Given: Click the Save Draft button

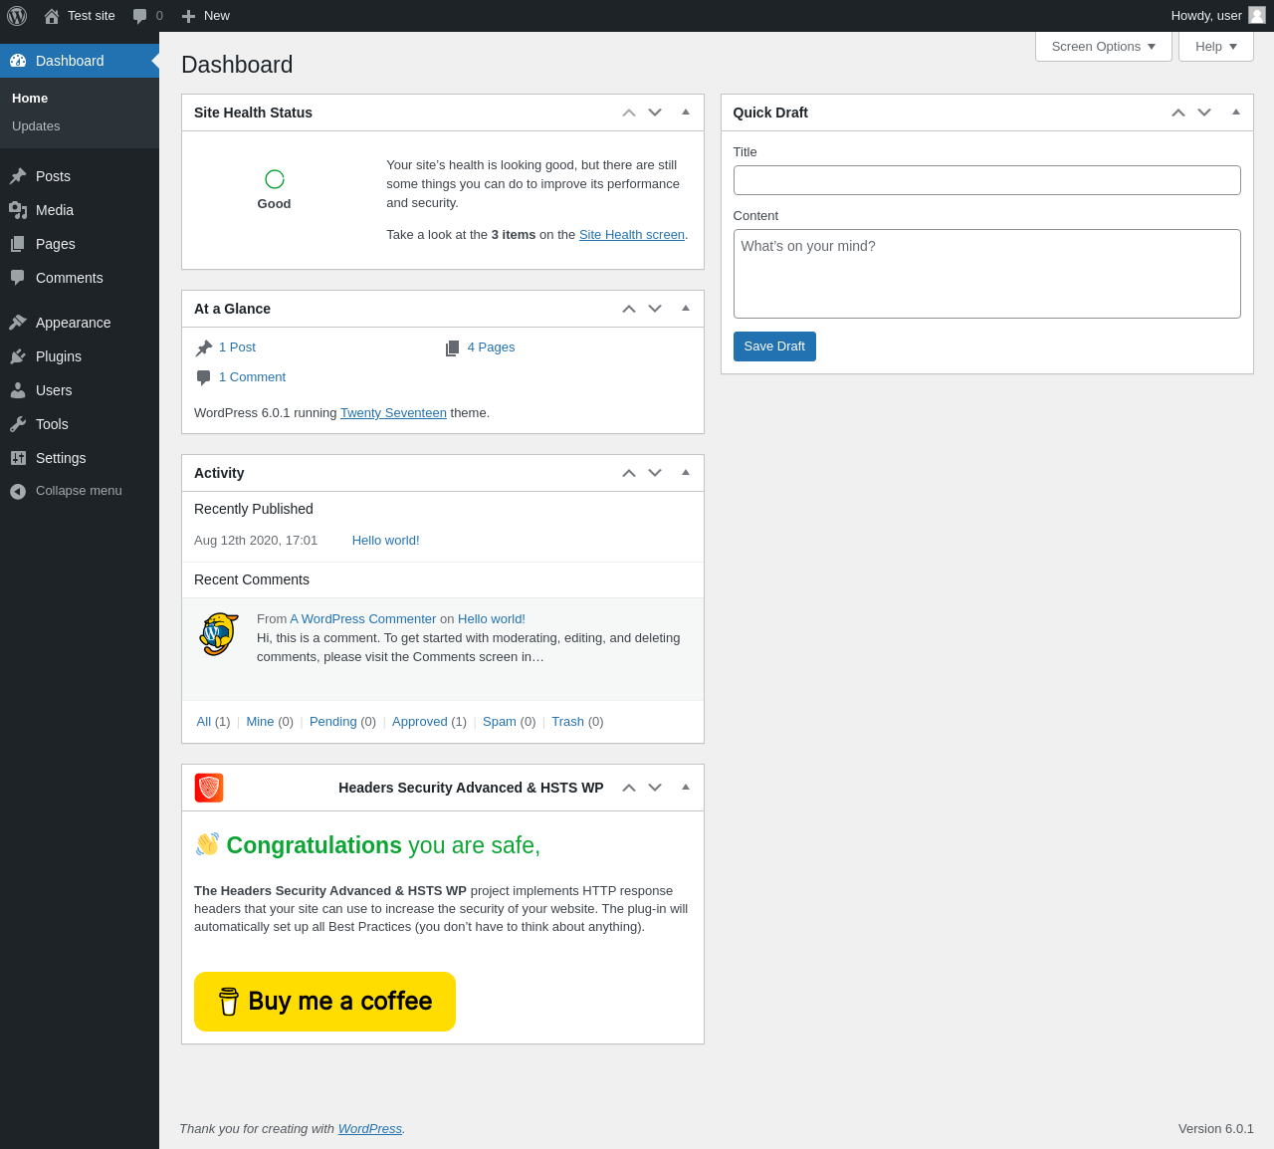Looking at the screenshot, I should coord(774,346).
